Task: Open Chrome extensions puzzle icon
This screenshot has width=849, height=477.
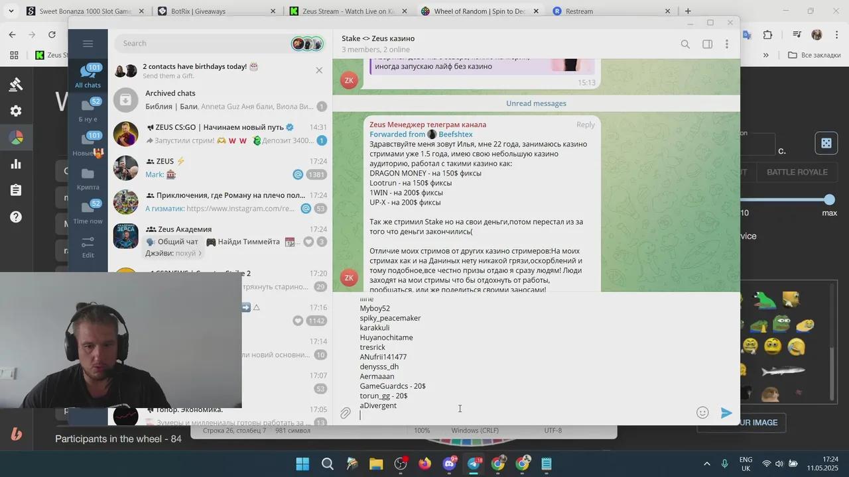Action: 768,34
